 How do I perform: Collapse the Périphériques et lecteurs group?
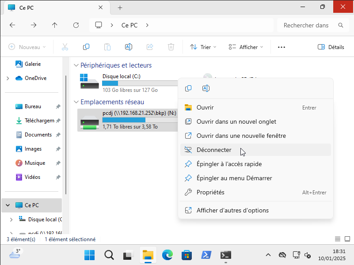(76, 65)
